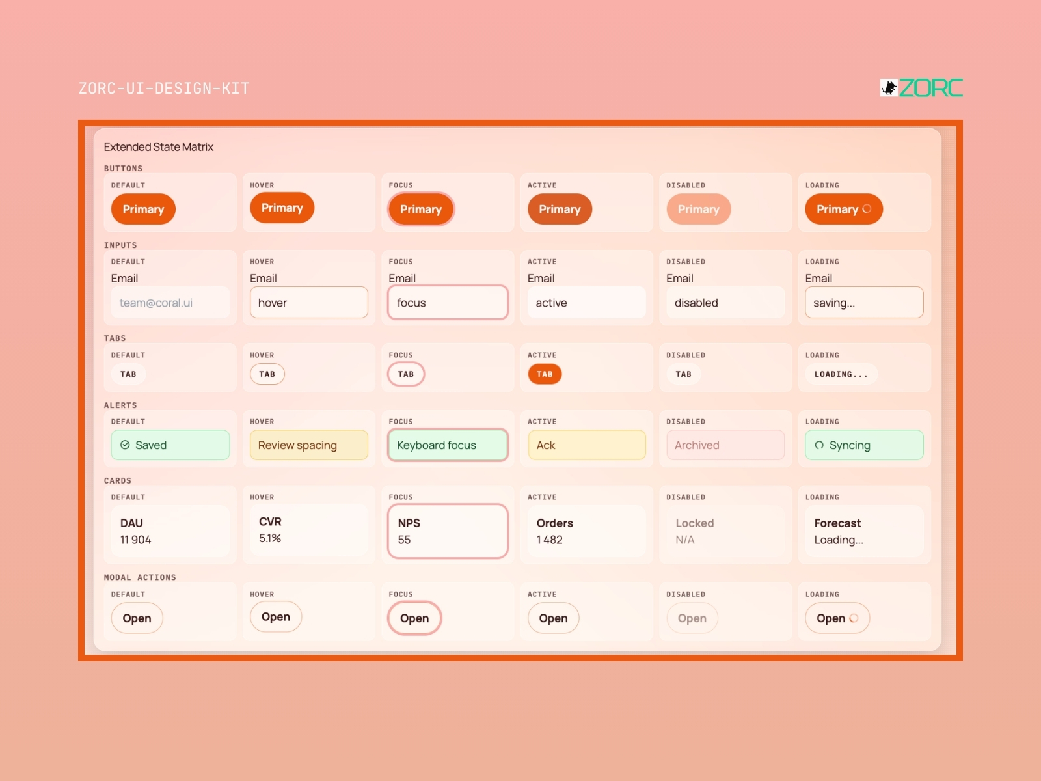This screenshot has height=781, width=1041.
Task: Click the yellow Ack alert
Action: pos(587,445)
